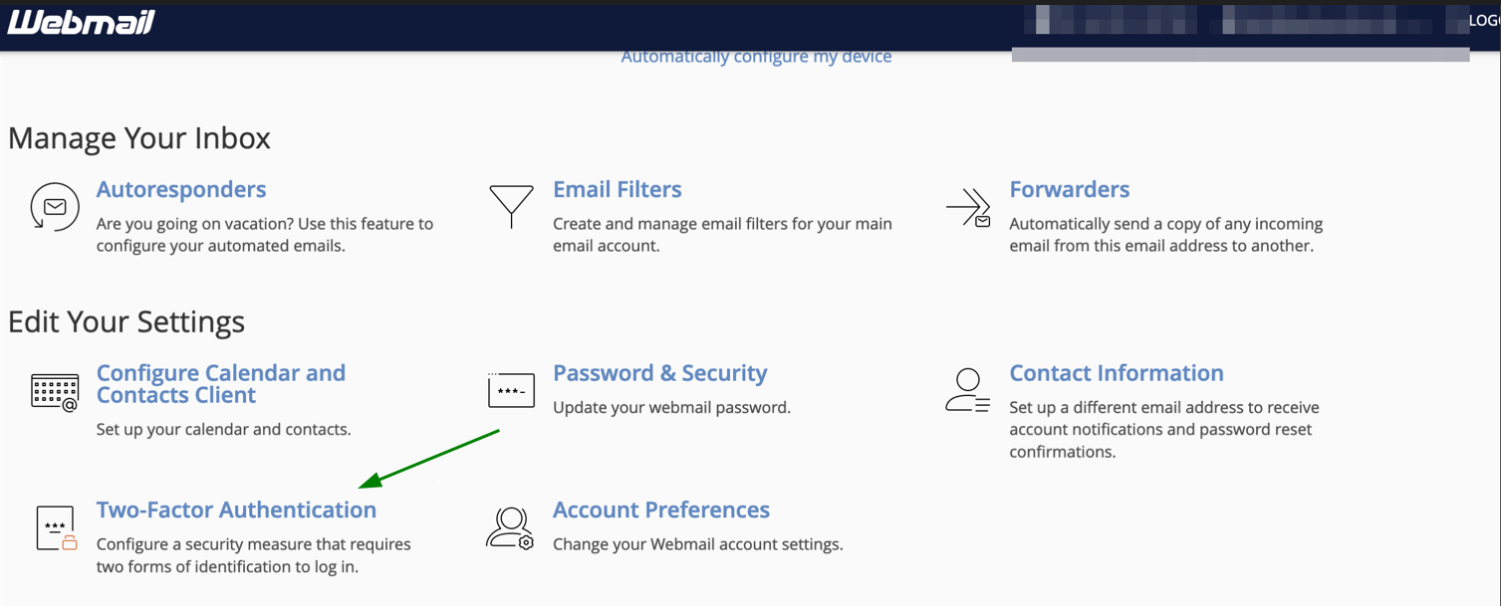Click the partly visible Logout button in header
Screen dimensions: 1501x606
point(1484,21)
